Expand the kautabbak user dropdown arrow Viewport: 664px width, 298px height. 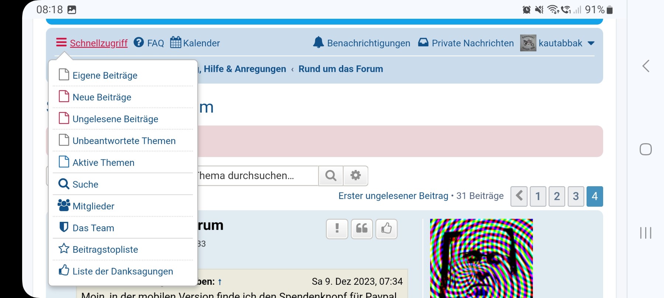pyautogui.click(x=591, y=43)
